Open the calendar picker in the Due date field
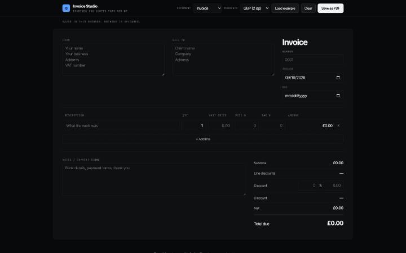 [x=338, y=96]
